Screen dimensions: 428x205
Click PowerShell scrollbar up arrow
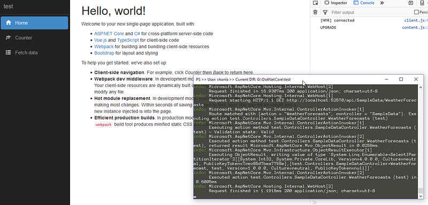[x=421, y=87]
